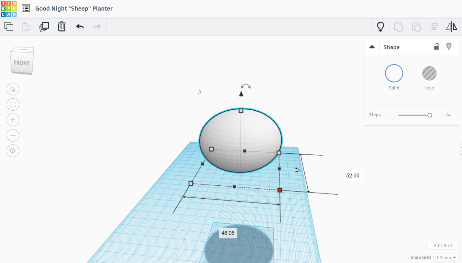
Task: Click the Mirror tool
Action: click(452, 27)
